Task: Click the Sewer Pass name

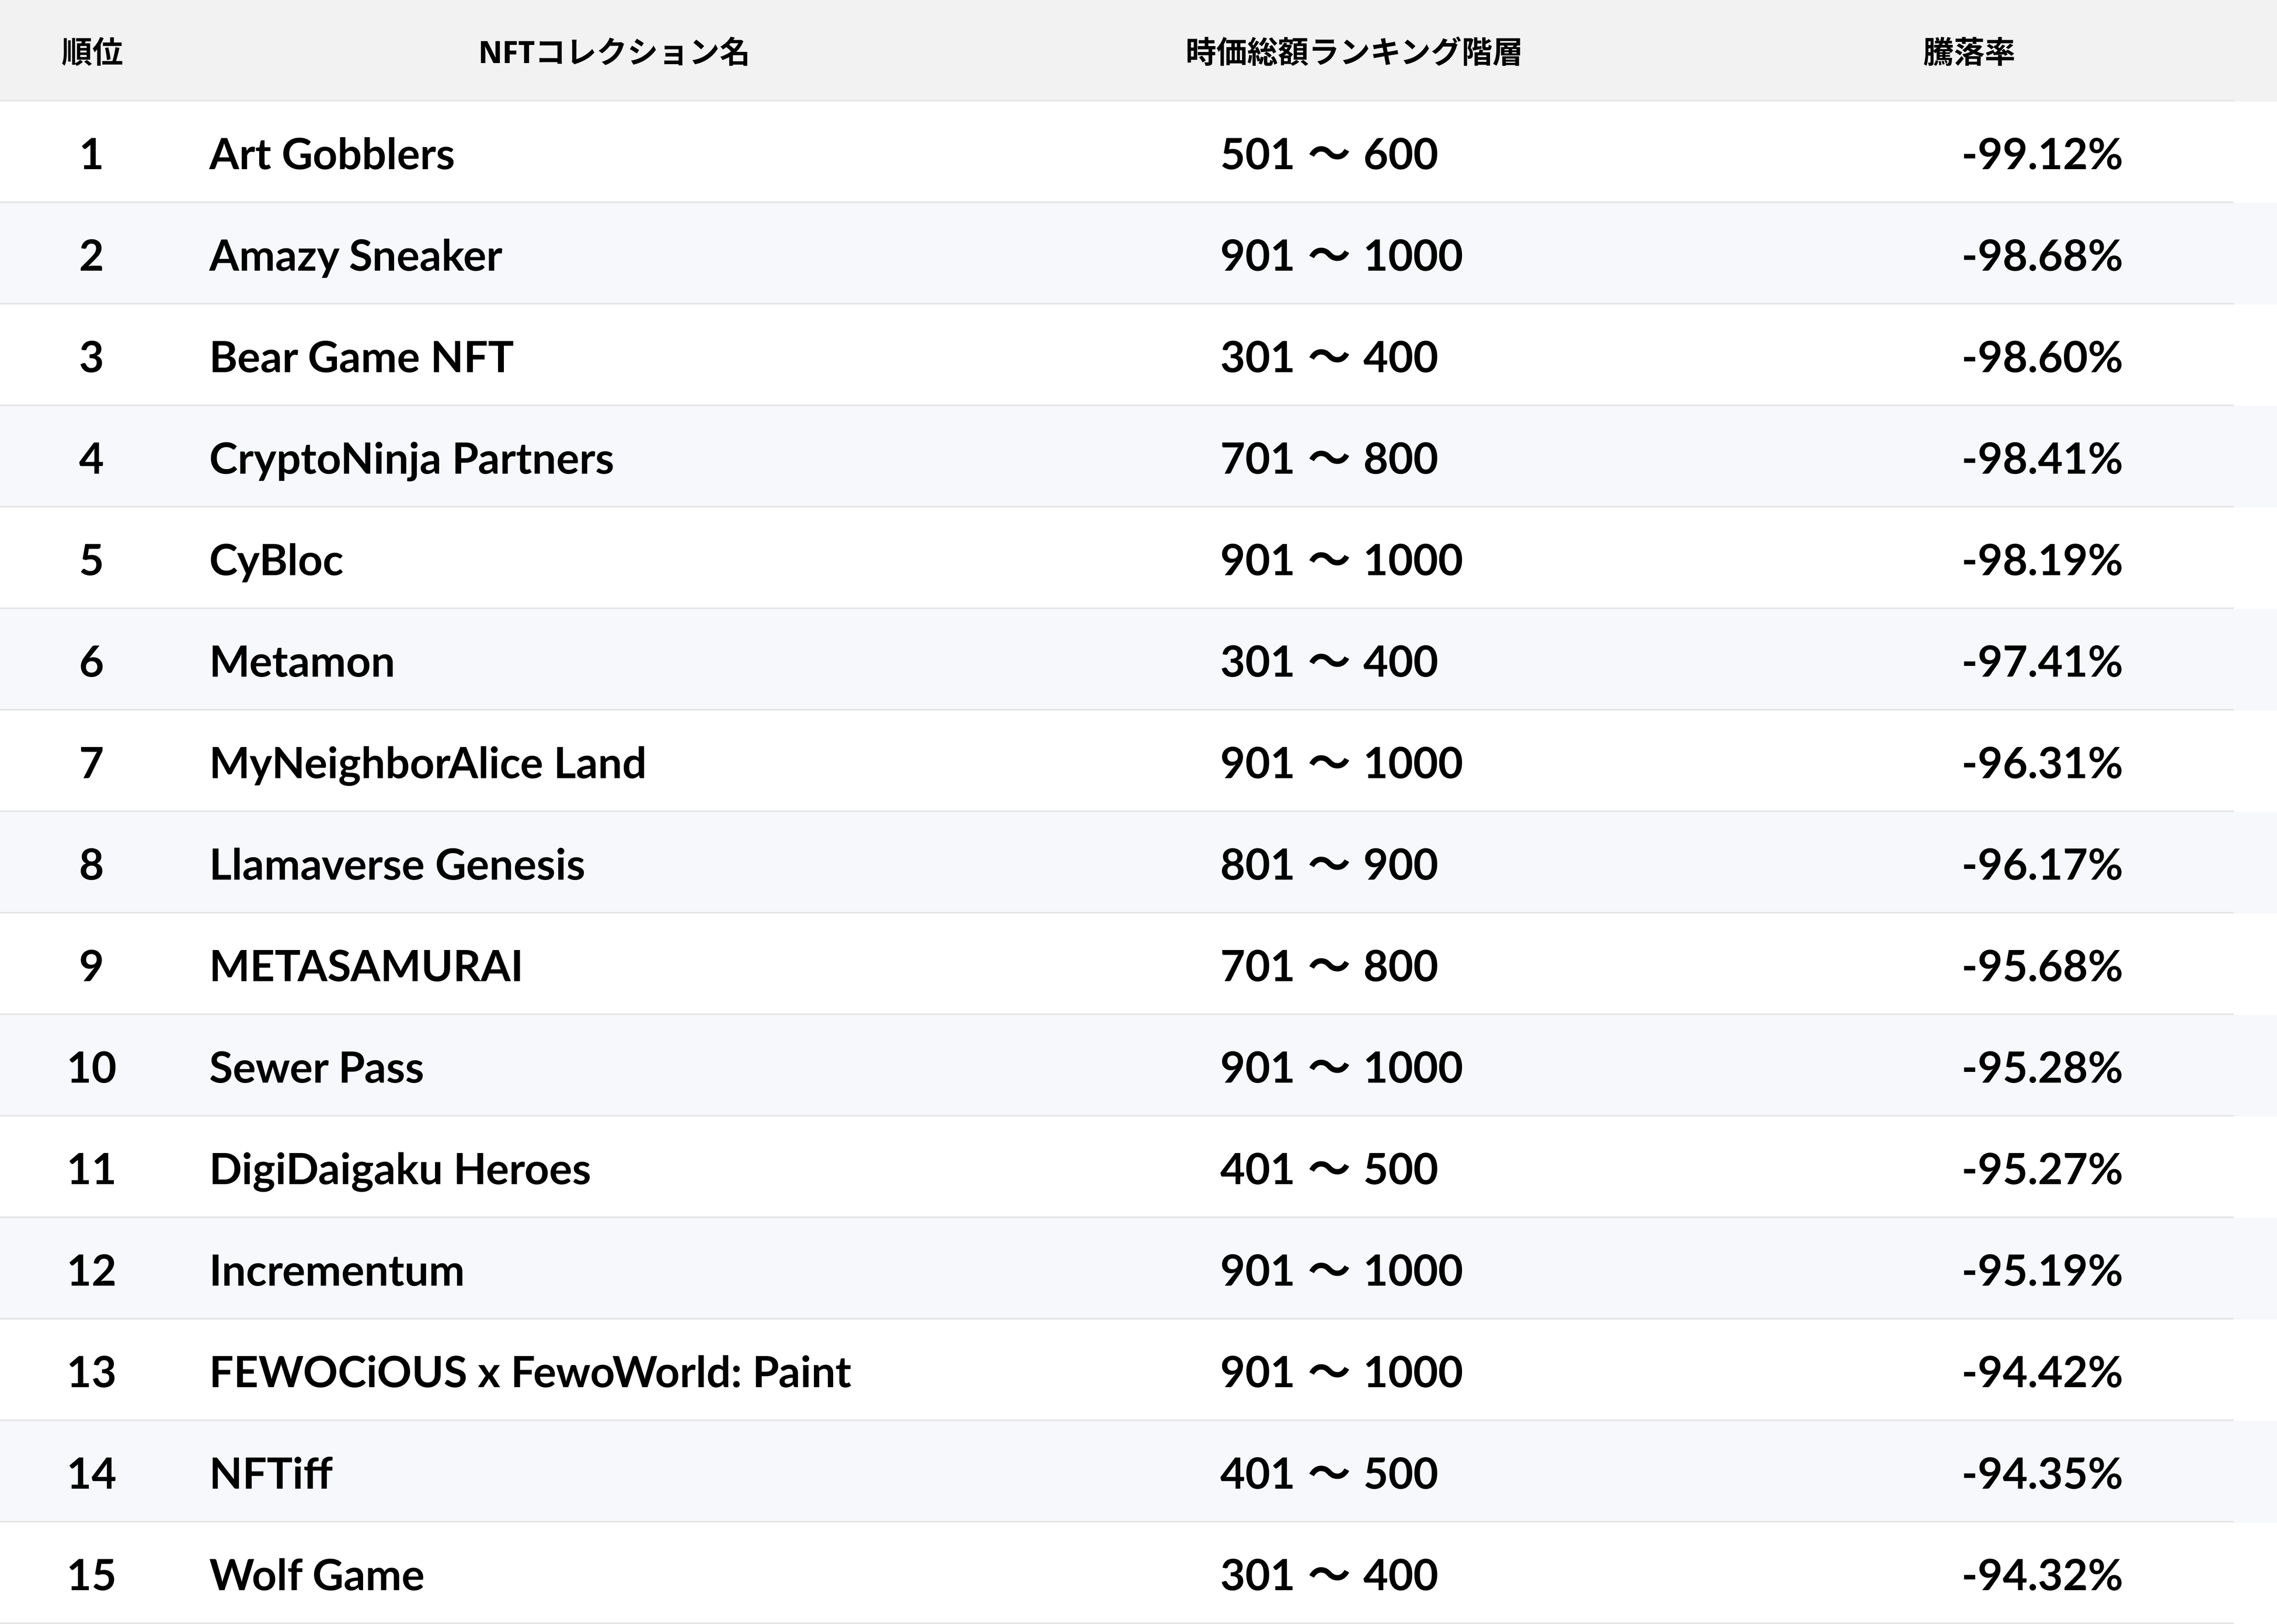Action: point(316,1068)
